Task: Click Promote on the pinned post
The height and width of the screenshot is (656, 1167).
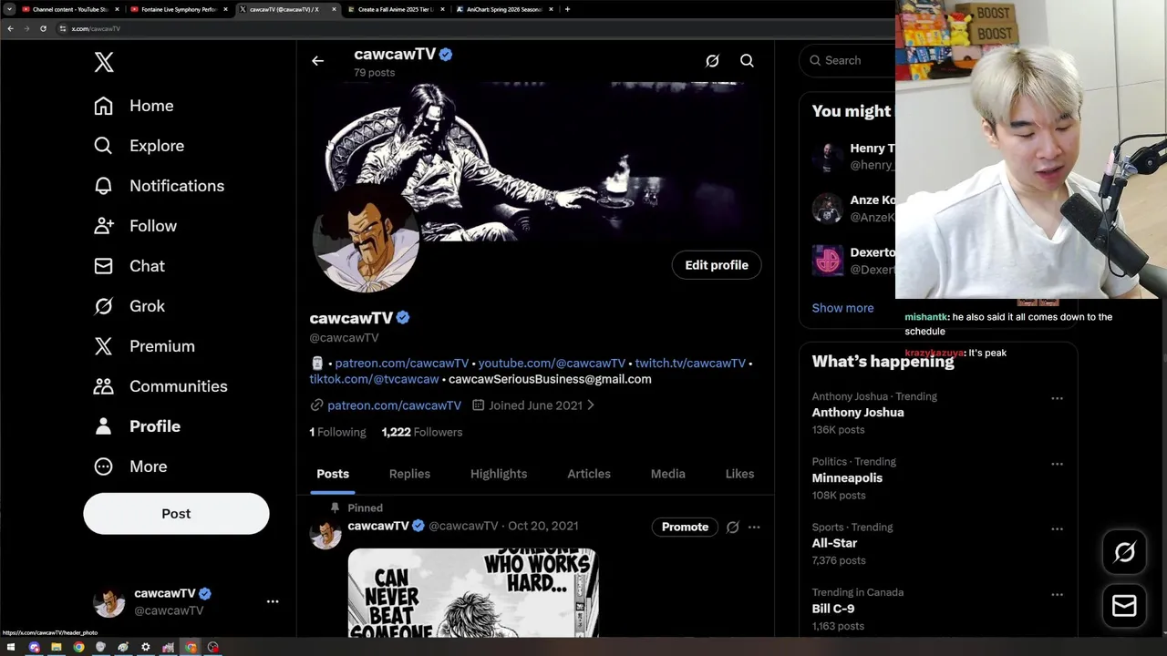Action: pos(685,527)
